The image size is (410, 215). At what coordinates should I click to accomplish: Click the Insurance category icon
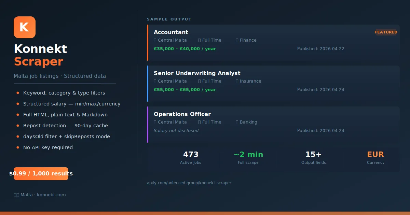click(x=237, y=81)
